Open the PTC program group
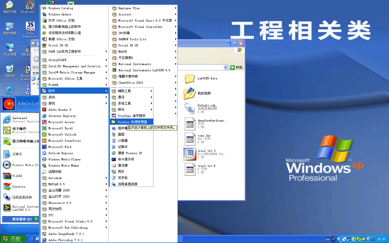389x243 pixels. point(75,215)
